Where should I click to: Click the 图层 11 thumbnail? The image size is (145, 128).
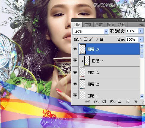point(82,95)
